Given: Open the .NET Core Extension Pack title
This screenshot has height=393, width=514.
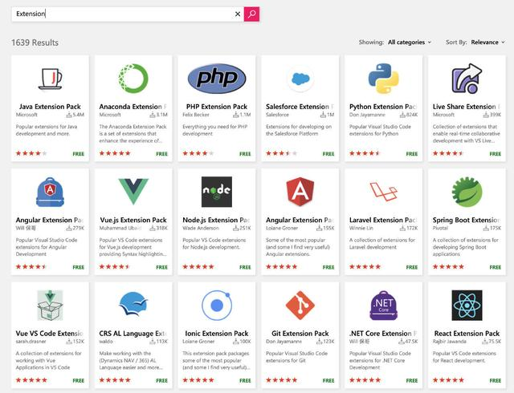Looking at the screenshot, I should (383, 334).
